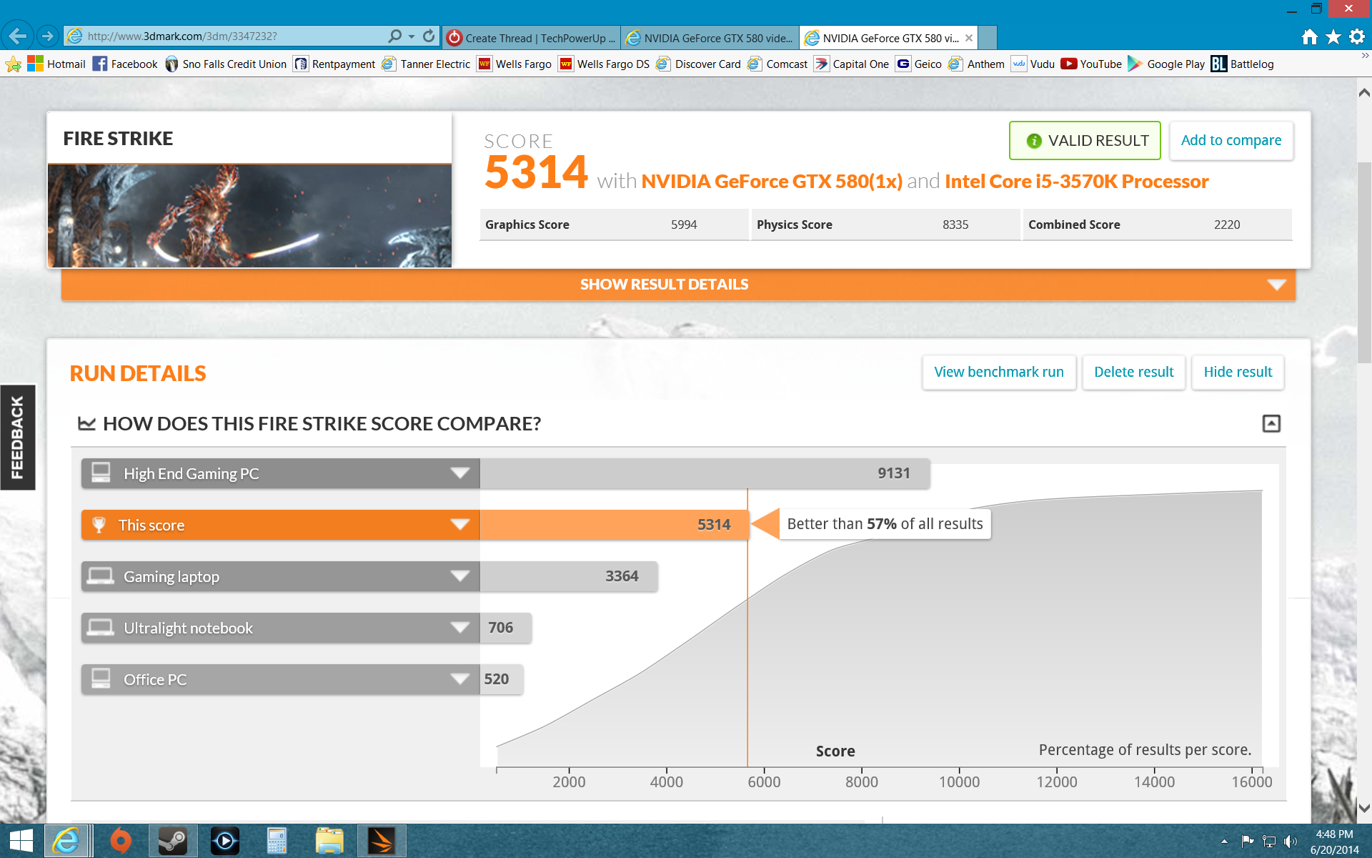Click the laptop icon in Gaming laptop row
This screenshot has width=1372, height=858.
click(101, 576)
